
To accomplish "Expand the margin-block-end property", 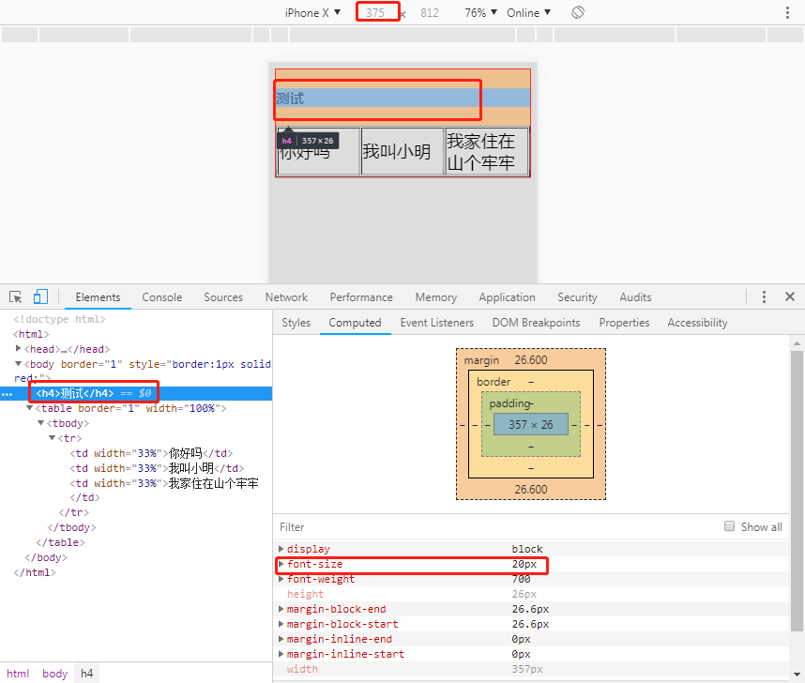I will (x=281, y=609).
